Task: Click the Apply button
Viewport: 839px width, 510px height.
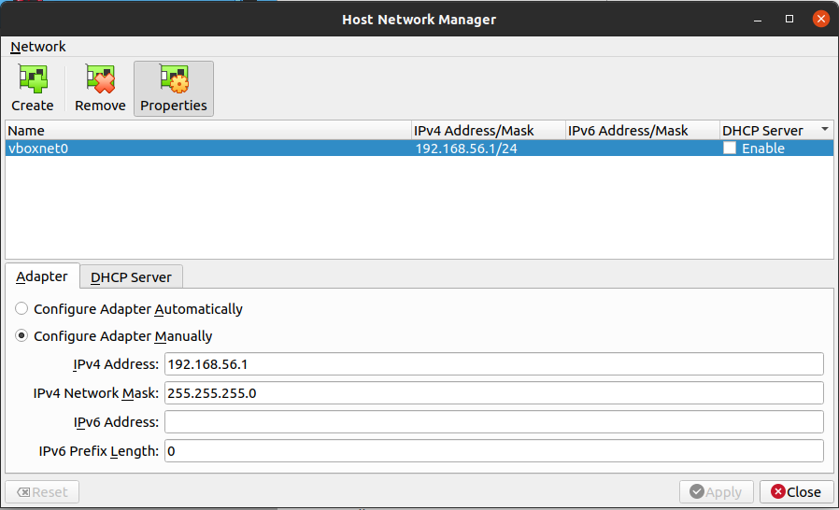Action: (x=717, y=492)
